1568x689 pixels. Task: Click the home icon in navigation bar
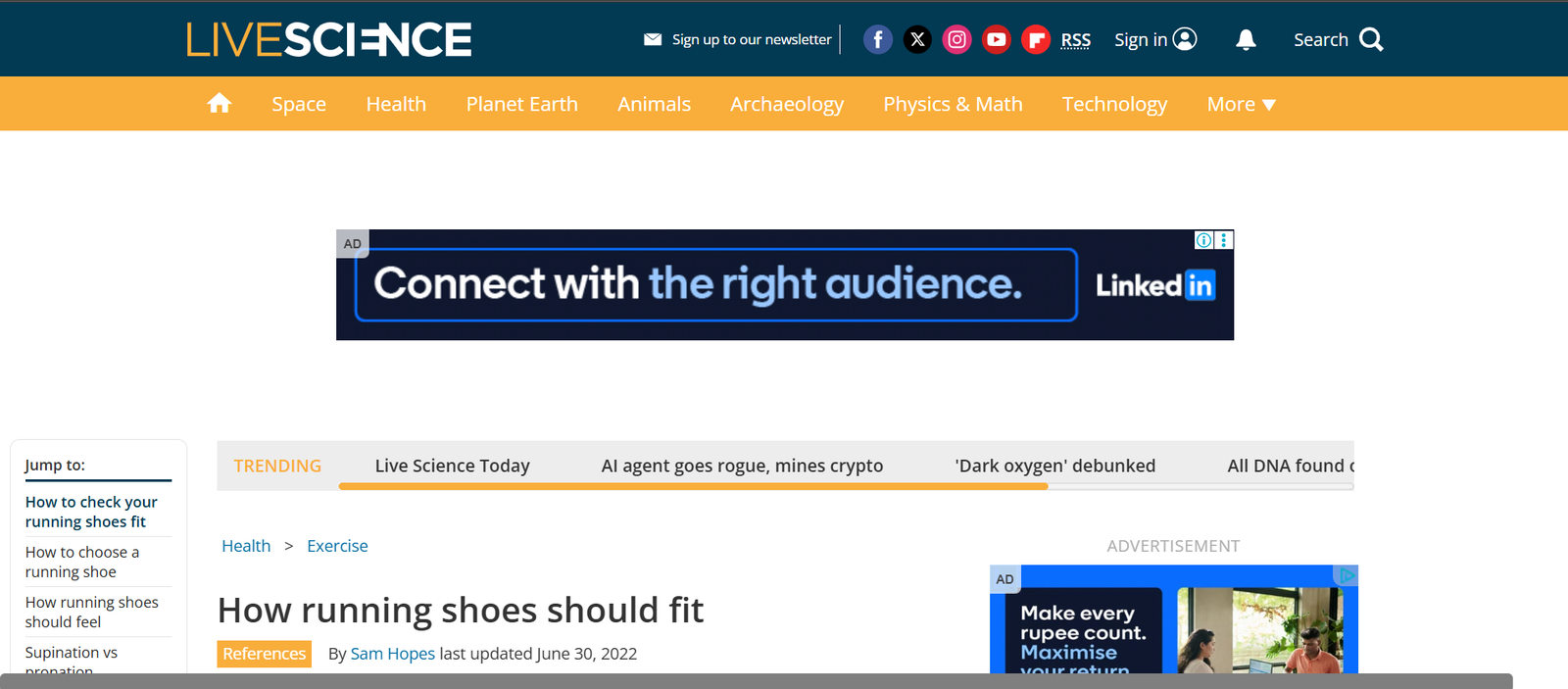click(x=220, y=104)
